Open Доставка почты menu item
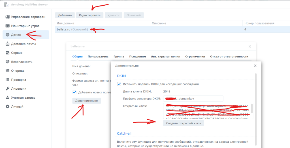 tap(26, 44)
